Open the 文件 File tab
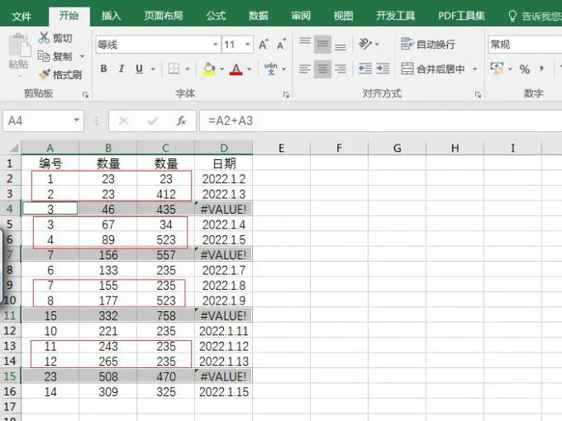This screenshot has width=562, height=421. 21,16
